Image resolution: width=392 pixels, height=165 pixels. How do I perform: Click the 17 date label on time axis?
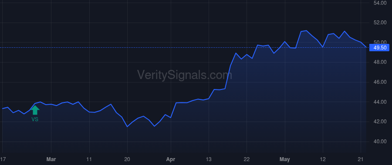pyautogui.click(x=3, y=159)
